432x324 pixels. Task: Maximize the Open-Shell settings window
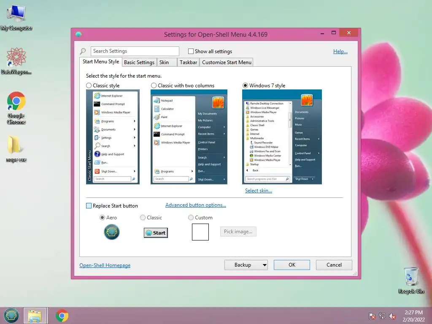pos(334,33)
